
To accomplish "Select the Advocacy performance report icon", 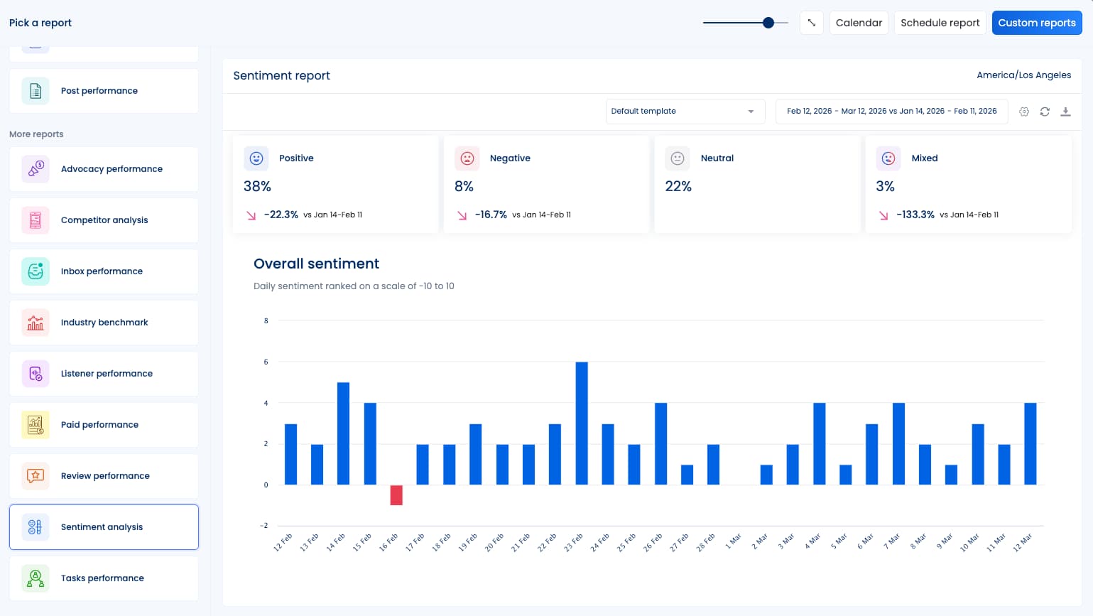I will (36, 169).
